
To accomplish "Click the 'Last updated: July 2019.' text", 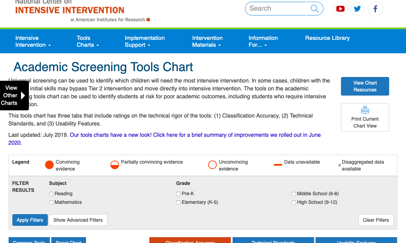I will pyautogui.click(x=38, y=135).
